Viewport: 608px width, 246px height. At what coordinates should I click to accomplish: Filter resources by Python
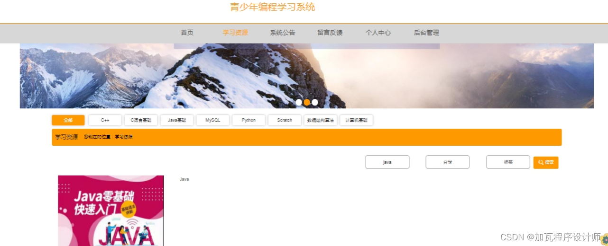[x=249, y=120]
